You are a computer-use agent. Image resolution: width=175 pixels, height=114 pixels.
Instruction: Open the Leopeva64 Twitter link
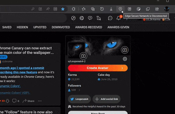pos(79,99)
